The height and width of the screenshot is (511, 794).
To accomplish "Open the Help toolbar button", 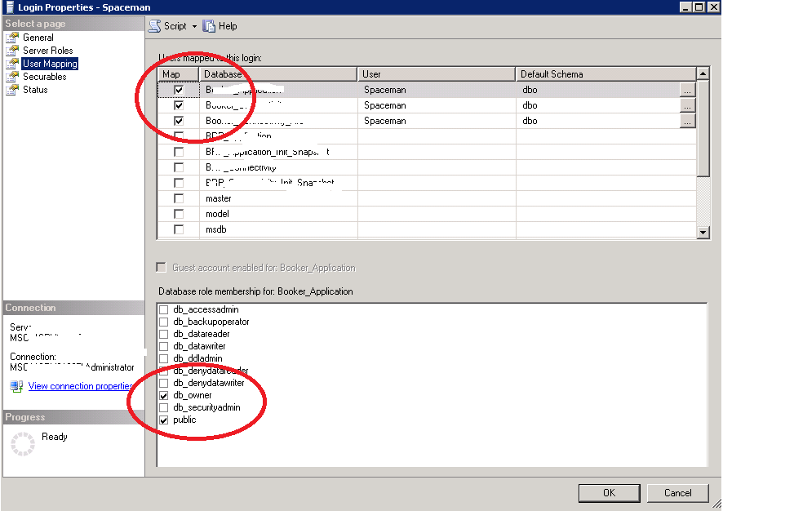I will [220, 26].
